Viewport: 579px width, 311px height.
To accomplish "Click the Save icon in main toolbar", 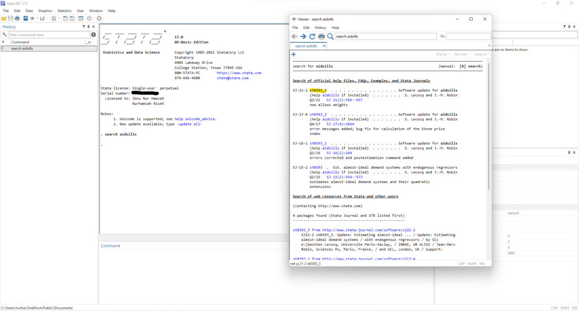I will tap(11, 19).
